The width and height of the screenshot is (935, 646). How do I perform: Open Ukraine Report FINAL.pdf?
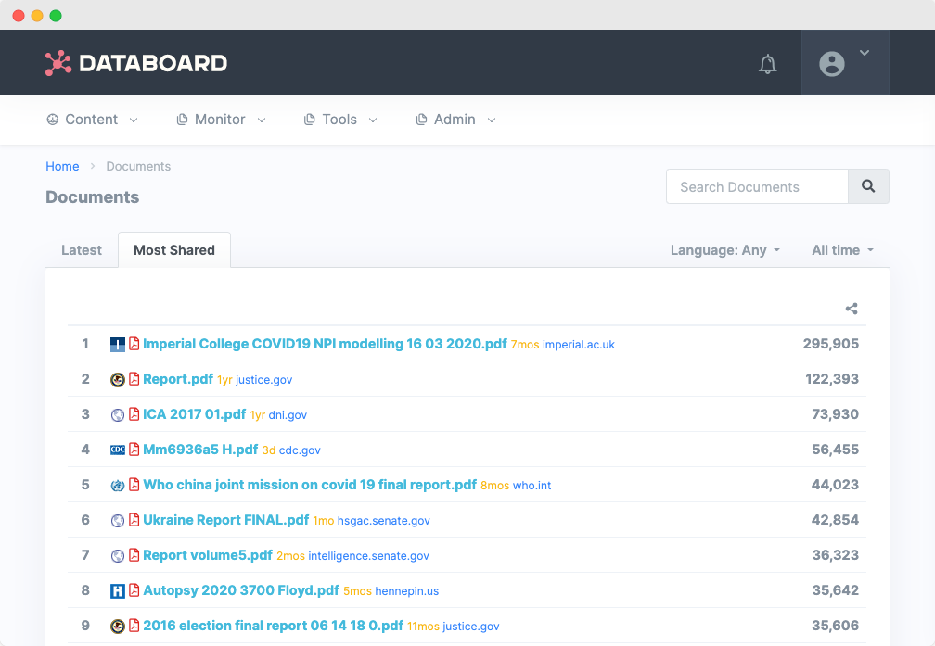coord(226,520)
